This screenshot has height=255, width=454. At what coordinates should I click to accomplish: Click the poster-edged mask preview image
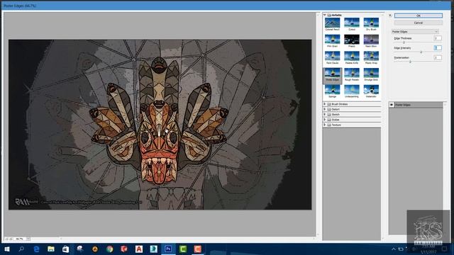coord(160,125)
